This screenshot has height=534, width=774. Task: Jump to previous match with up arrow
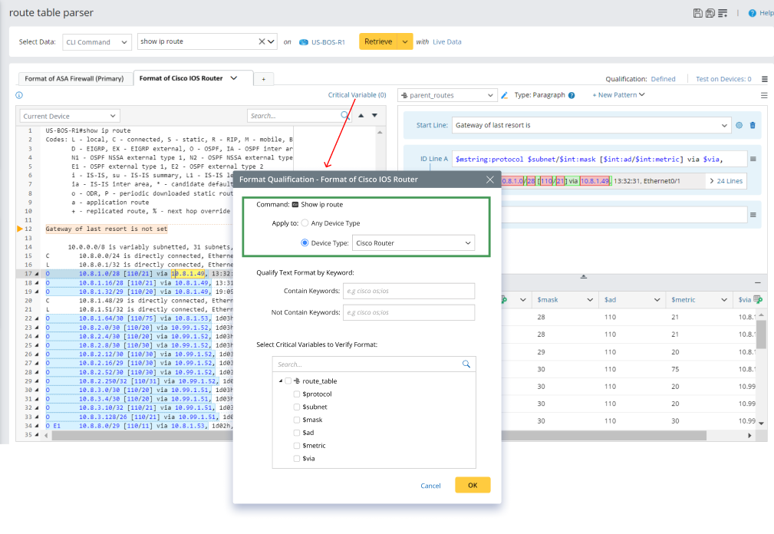coord(361,116)
